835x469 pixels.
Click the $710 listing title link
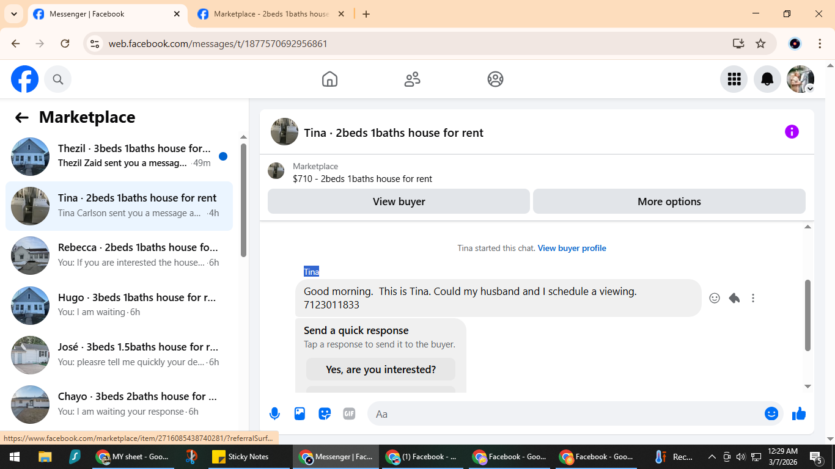[x=362, y=179]
